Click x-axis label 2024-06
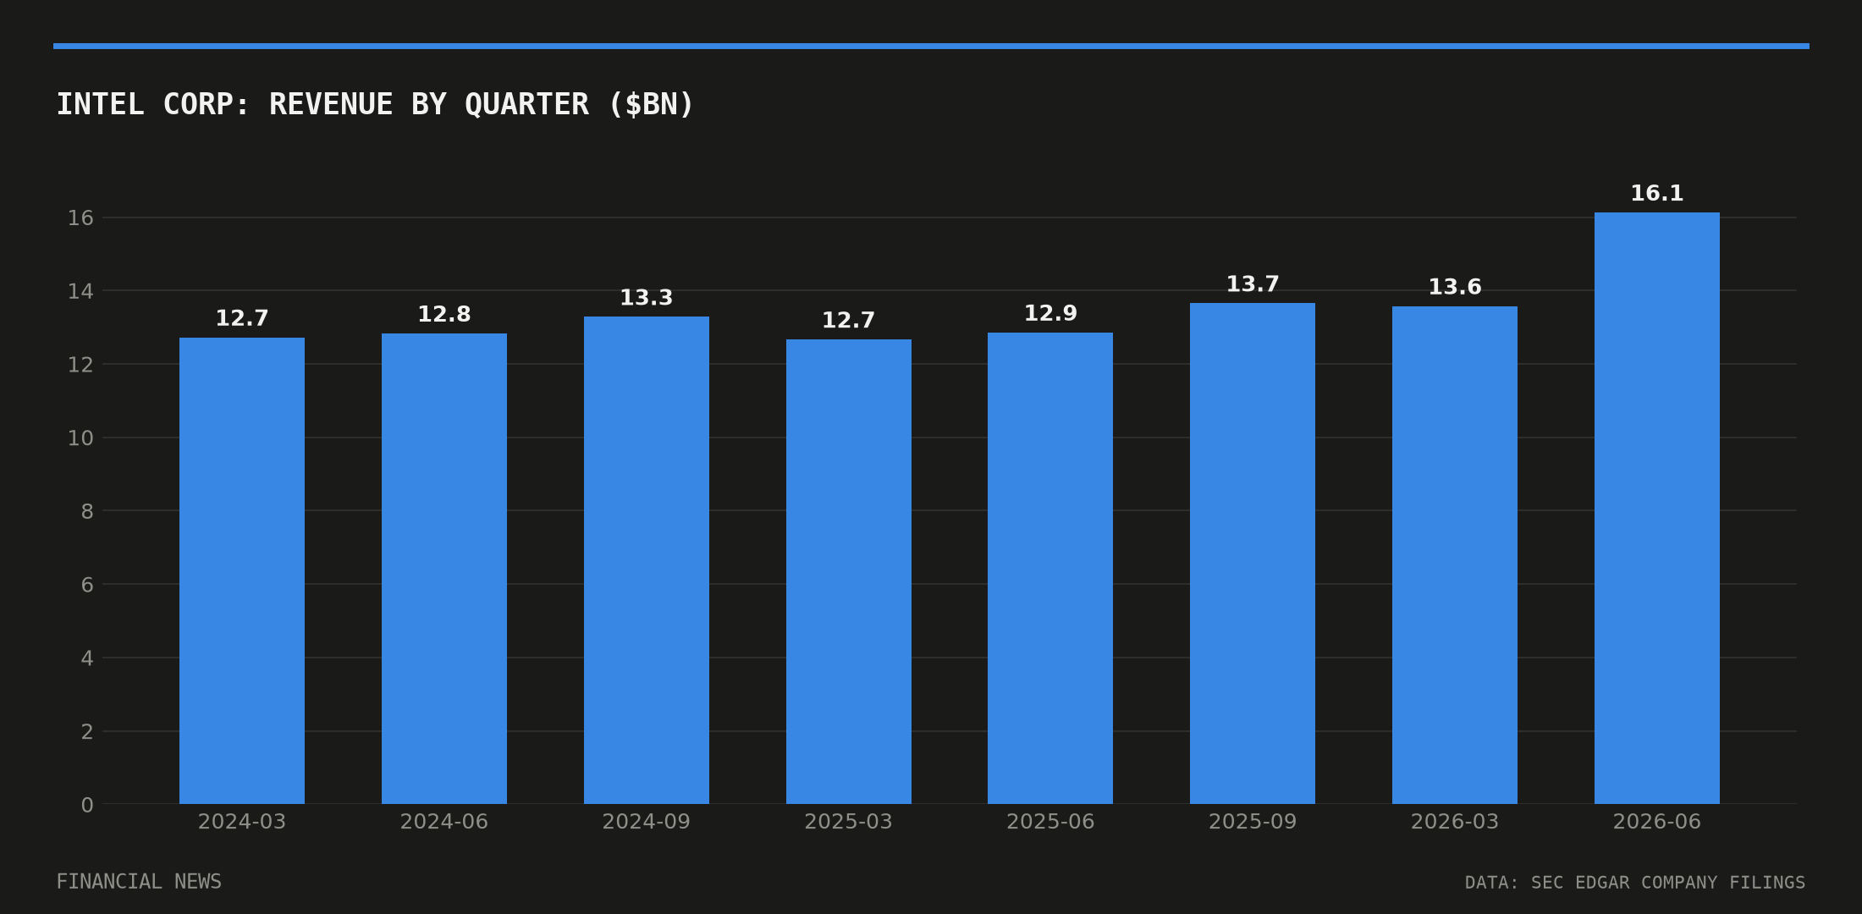This screenshot has height=914, width=1862. 444,822
